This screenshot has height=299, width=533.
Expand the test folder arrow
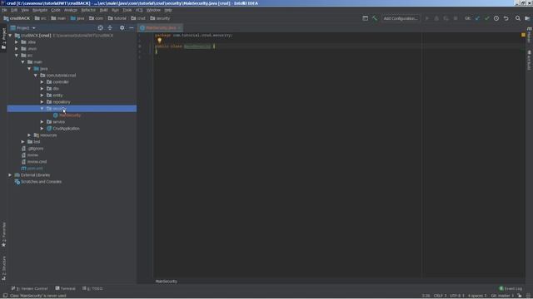click(23, 142)
